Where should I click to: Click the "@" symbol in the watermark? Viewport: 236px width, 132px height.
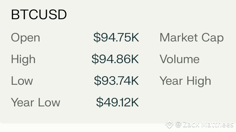[178, 124]
